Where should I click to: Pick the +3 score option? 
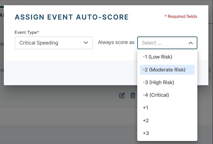click(x=167, y=133)
